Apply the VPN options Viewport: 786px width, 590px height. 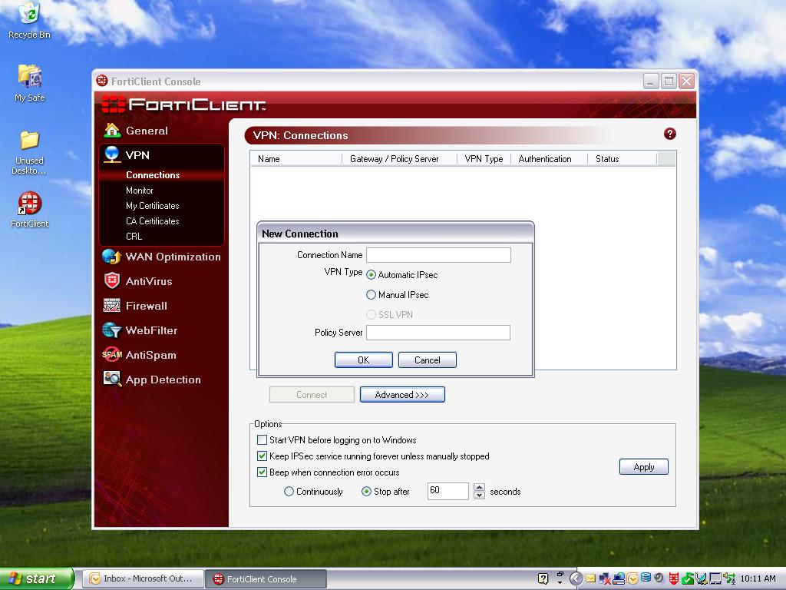pos(644,467)
